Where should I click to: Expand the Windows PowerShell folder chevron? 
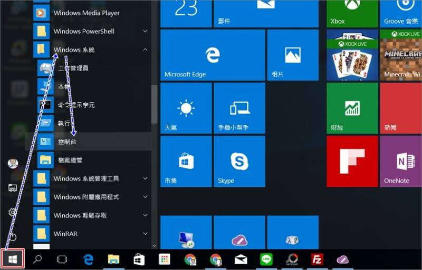[146, 31]
